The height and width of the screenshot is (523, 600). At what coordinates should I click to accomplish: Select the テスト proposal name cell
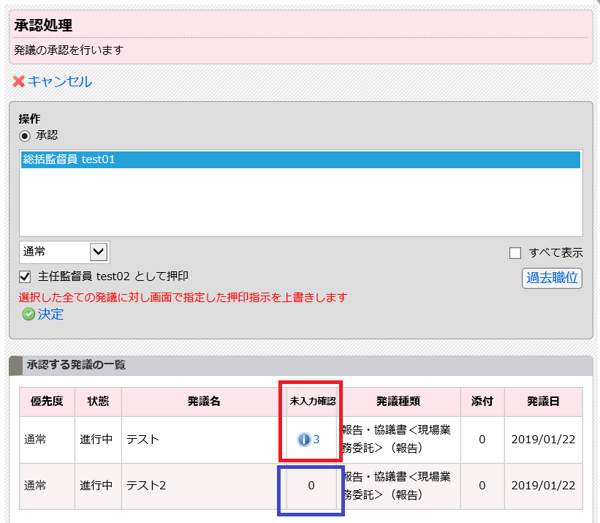pos(204,440)
